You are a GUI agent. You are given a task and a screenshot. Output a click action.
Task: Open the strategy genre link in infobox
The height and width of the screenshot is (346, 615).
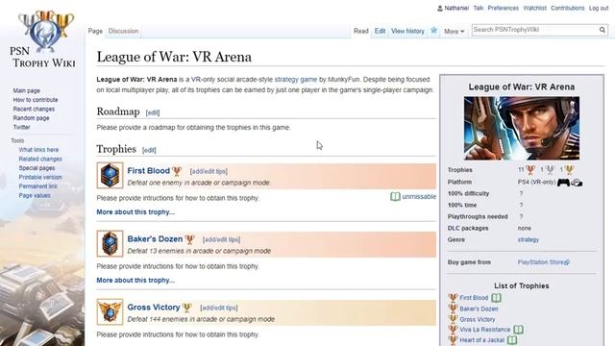pos(528,239)
